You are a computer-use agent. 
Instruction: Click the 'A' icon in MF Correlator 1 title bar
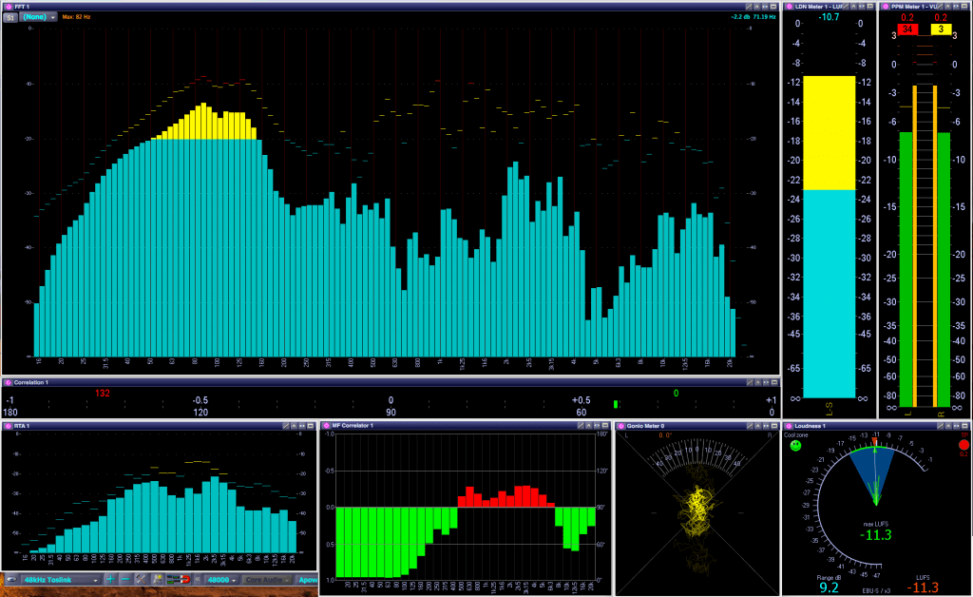coord(589,426)
